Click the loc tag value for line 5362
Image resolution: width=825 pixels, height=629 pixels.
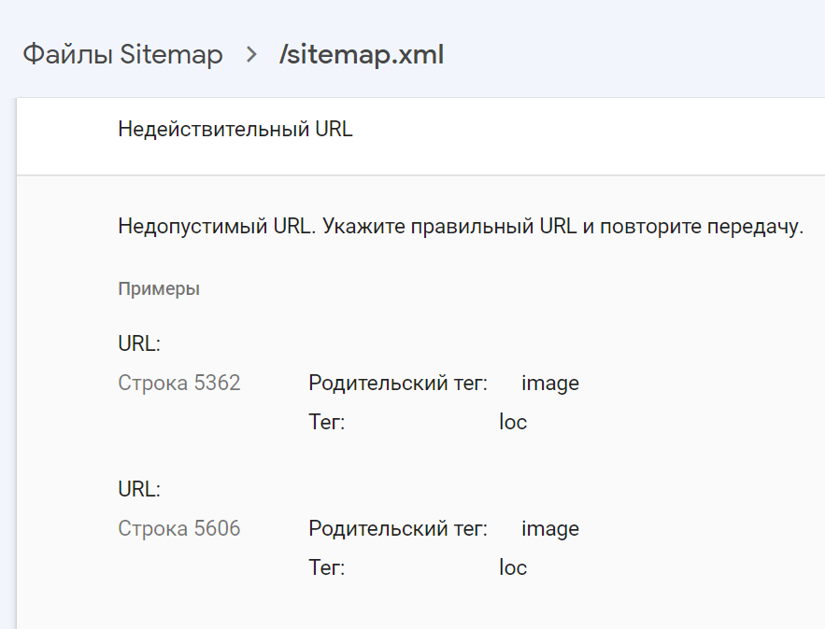click(x=513, y=423)
